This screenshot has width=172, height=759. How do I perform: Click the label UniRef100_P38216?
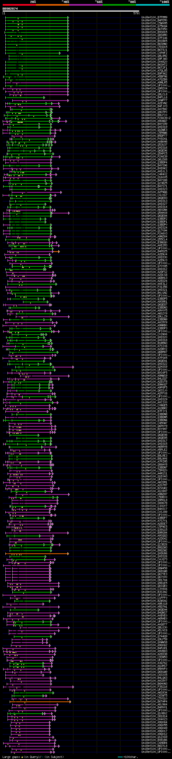(154, 687)
